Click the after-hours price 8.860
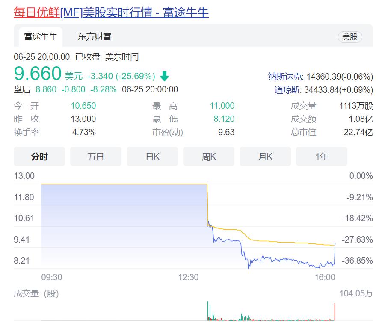Viewport: 382px width, 323px height. point(46,89)
